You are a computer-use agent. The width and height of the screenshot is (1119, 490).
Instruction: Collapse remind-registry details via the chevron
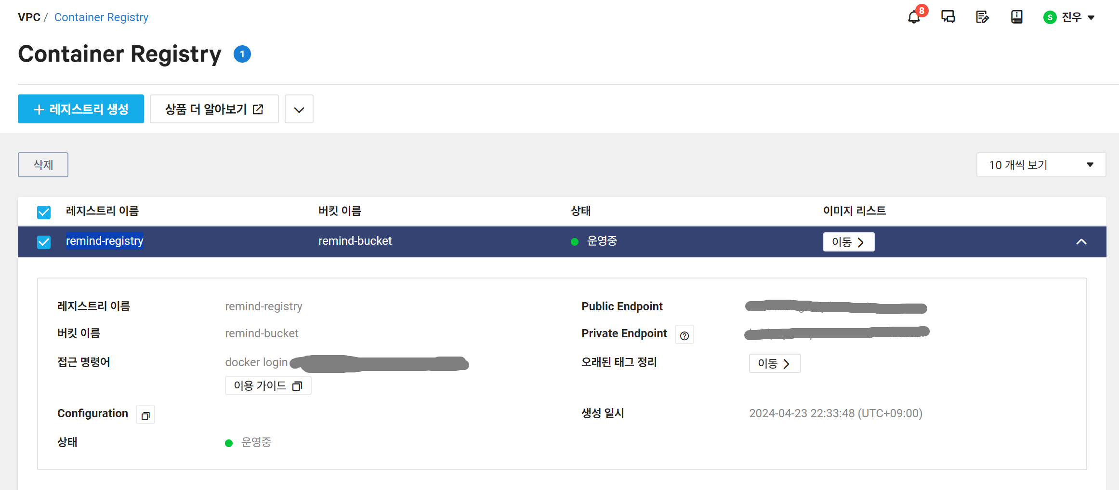pos(1081,242)
